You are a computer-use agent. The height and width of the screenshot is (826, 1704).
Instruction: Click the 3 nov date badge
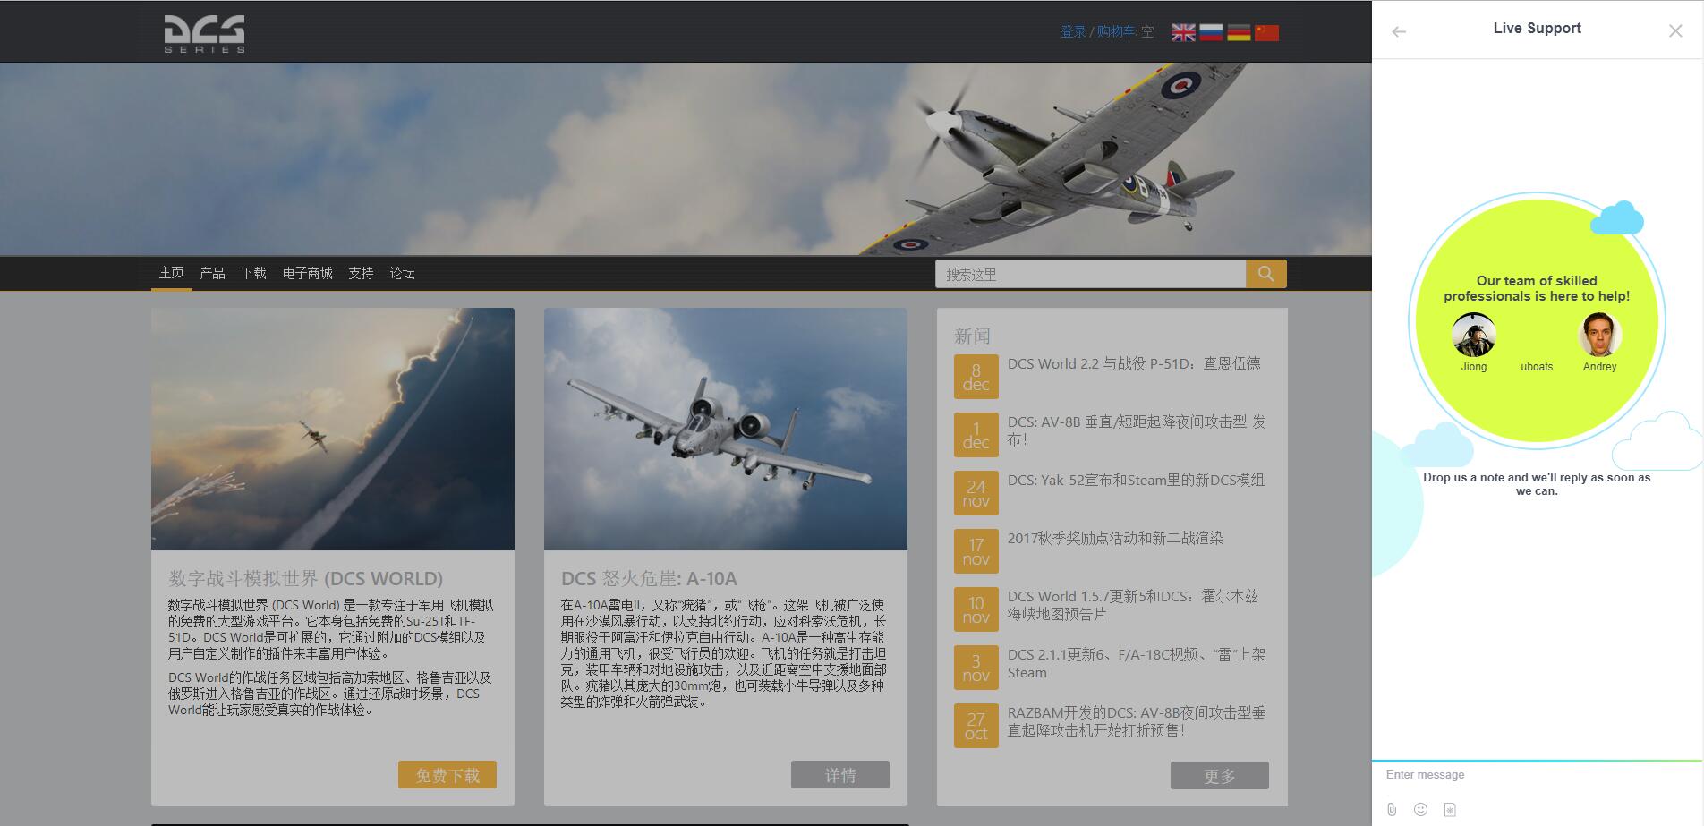click(x=976, y=668)
